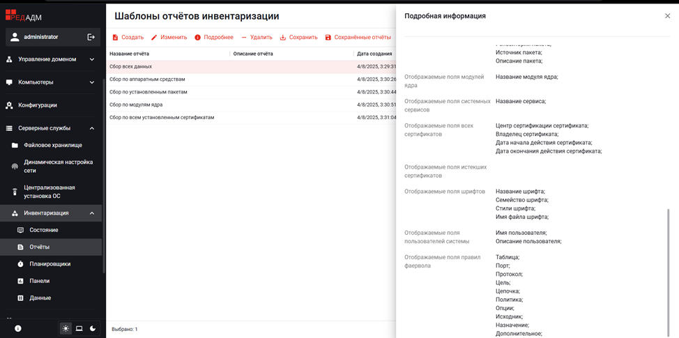Click the Сохранить download button
The height and width of the screenshot is (338, 679).
pos(299,37)
